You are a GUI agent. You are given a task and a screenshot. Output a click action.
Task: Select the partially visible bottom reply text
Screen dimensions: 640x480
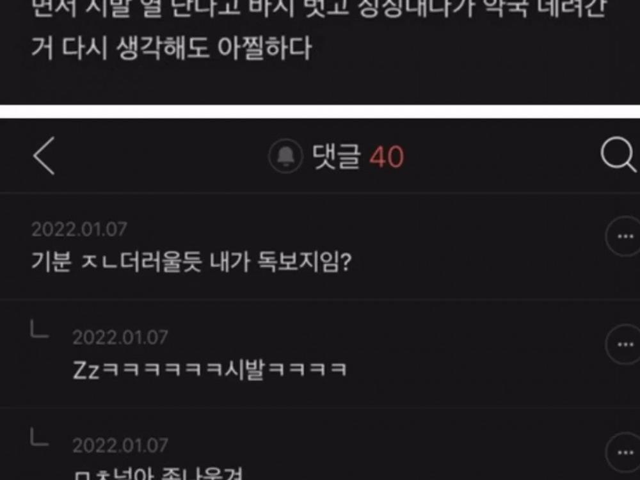pyautogui.click(x=158, y=474)
